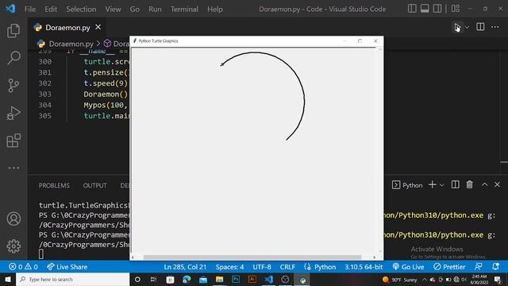Kill terminal with trash icon
508x286 pixels.
(469, 185)
